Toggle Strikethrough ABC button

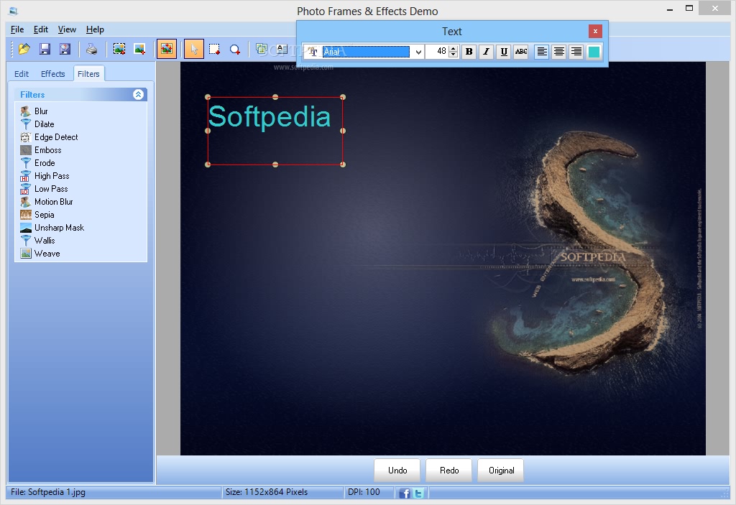tap(521, 52)
